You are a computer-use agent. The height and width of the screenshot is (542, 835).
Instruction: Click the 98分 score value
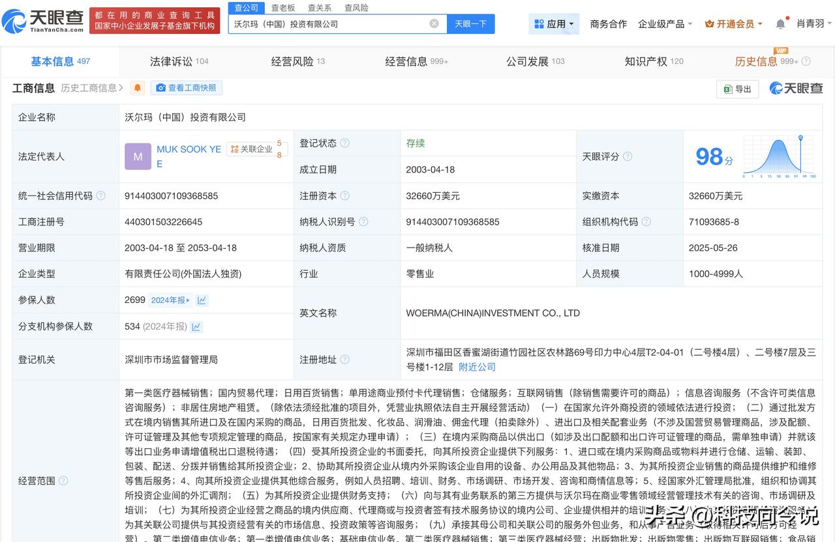point(714,156)
